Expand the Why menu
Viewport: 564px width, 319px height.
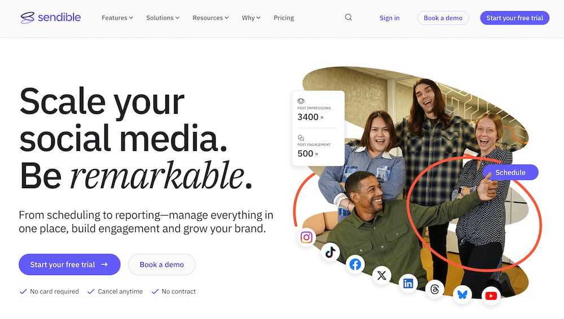tap(251, 17)
